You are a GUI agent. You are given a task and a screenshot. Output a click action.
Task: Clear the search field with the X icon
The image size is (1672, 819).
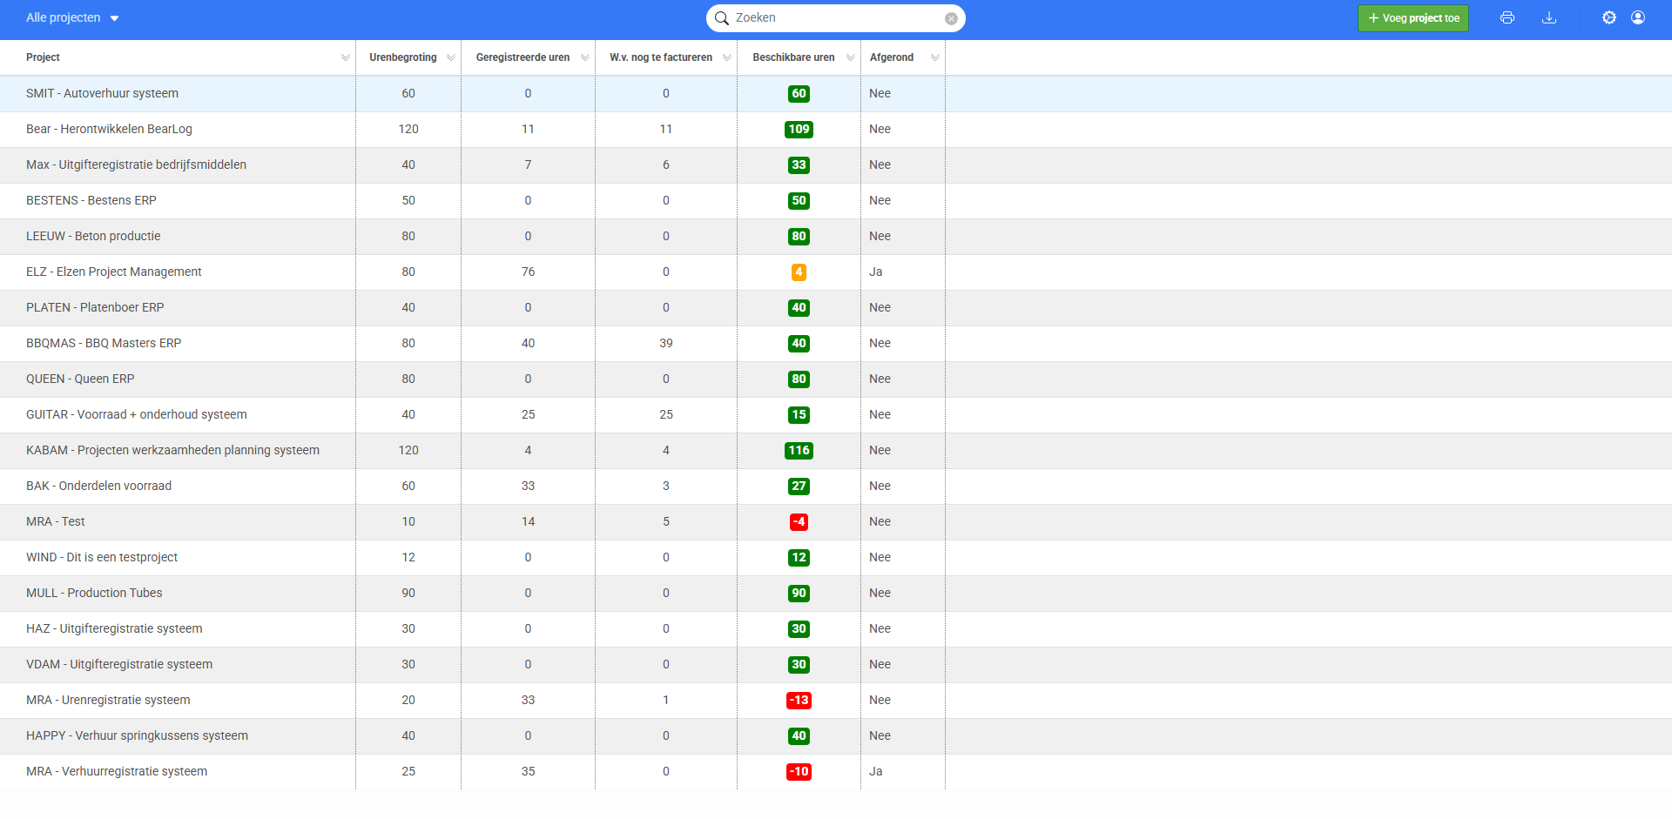951,18
